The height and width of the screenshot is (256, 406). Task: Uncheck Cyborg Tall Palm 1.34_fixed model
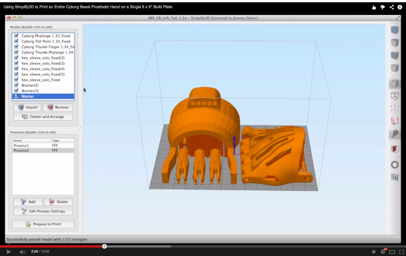[16, 41]
